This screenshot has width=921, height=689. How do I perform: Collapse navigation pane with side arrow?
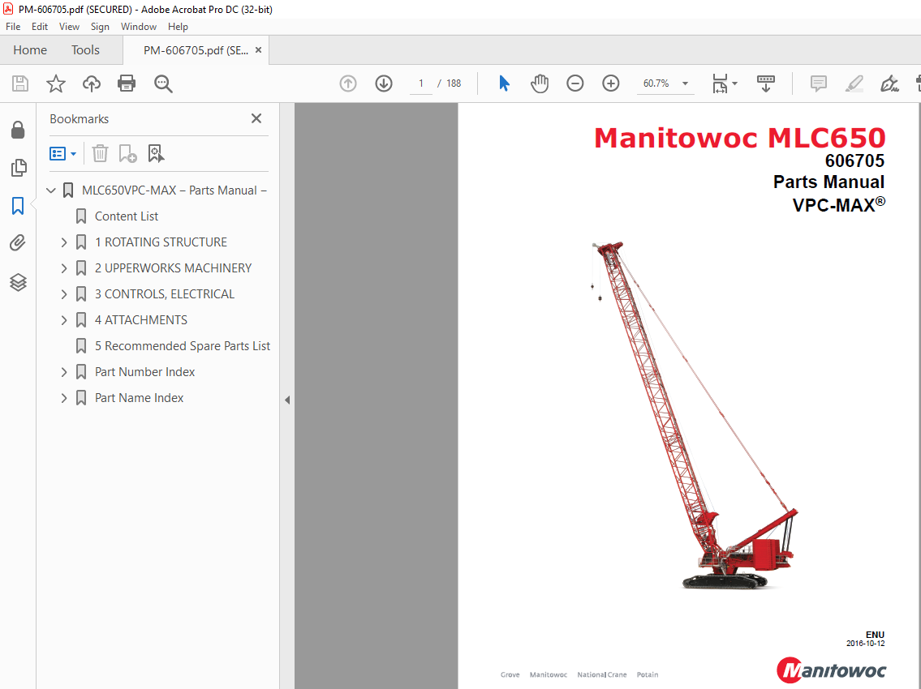(287, 400)
